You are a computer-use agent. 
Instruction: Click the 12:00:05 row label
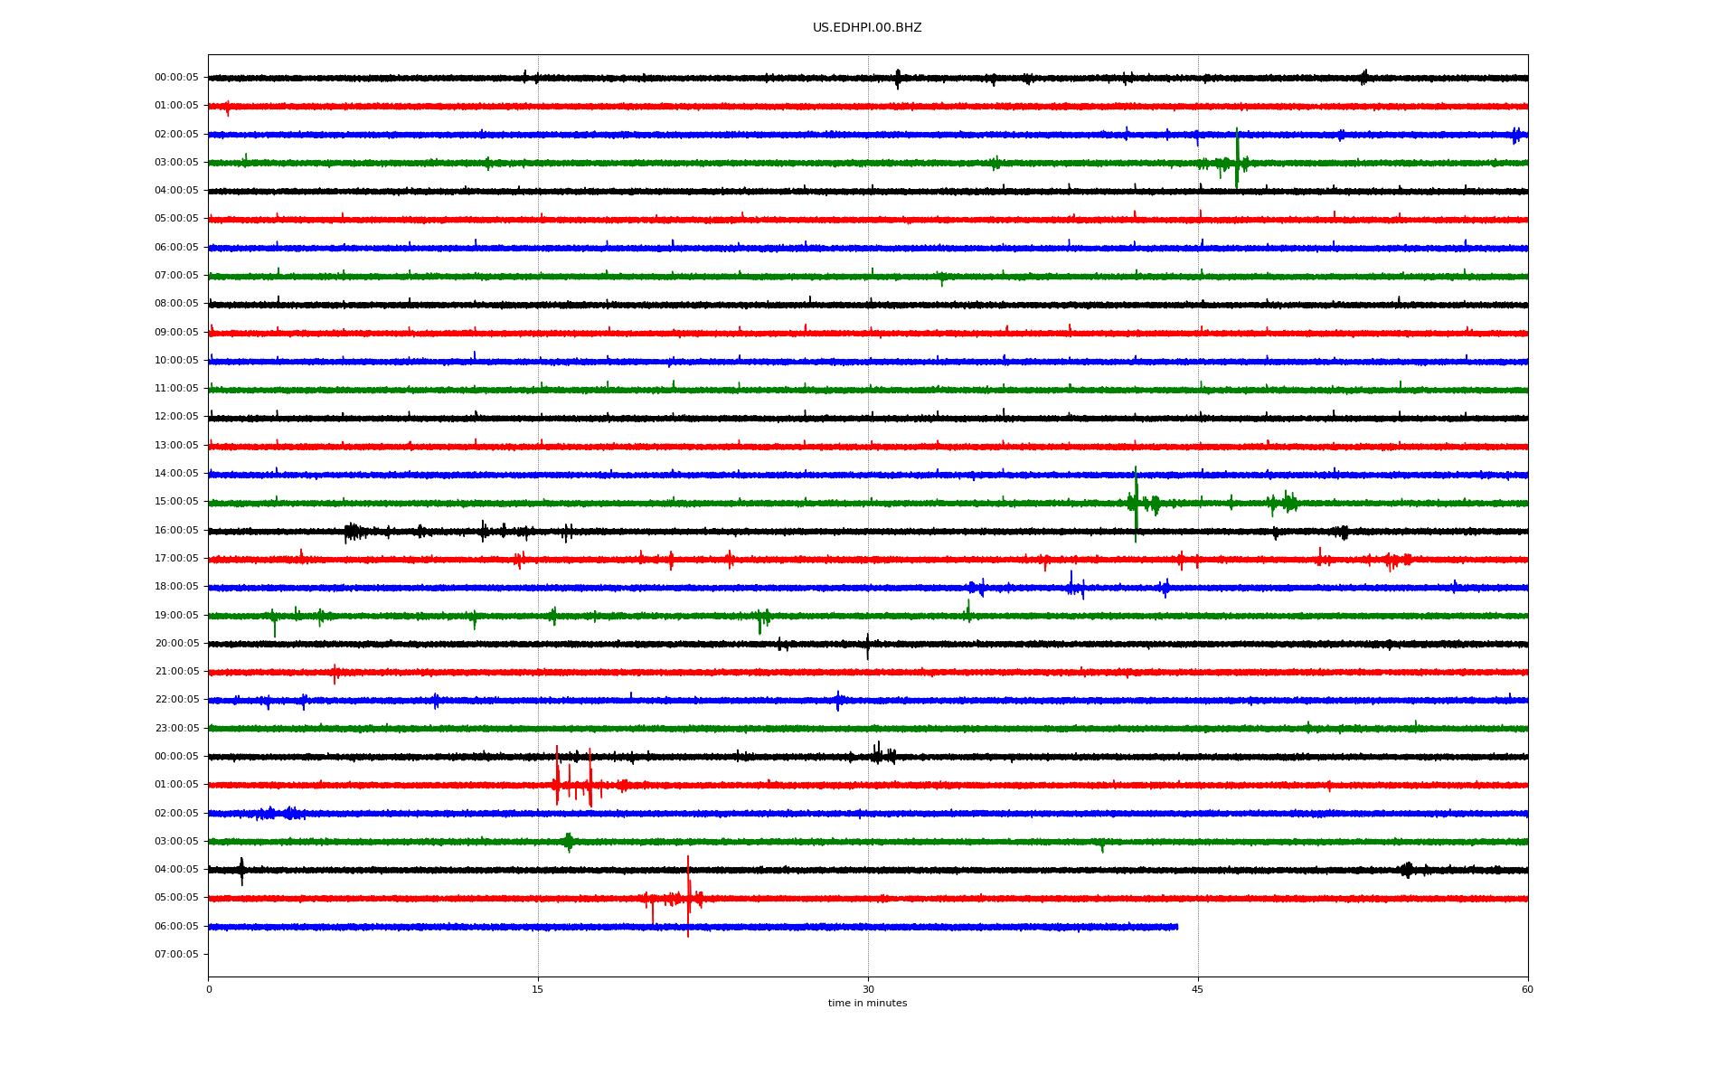click(x=176, y=417)
